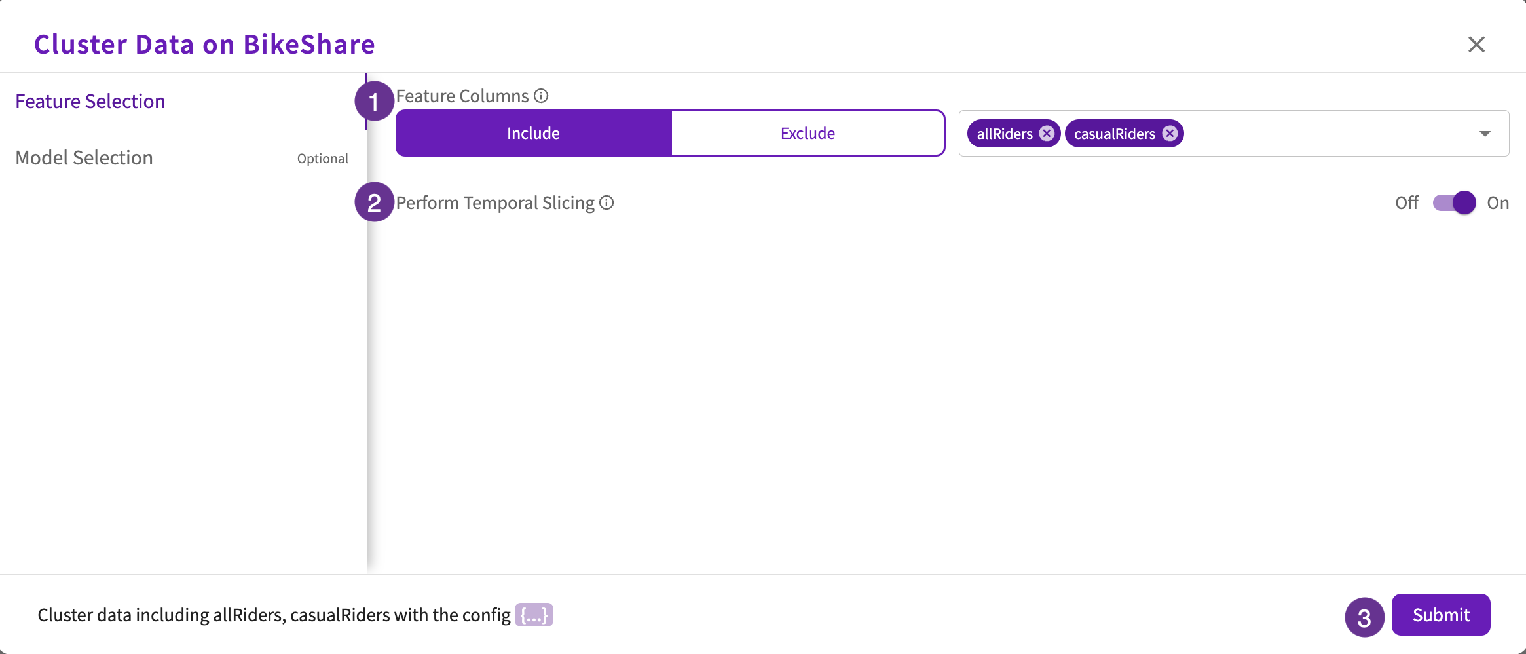Click the step 3 number badge
The height and width of the screenshot is (654, 1526).
click(1364, 617)
